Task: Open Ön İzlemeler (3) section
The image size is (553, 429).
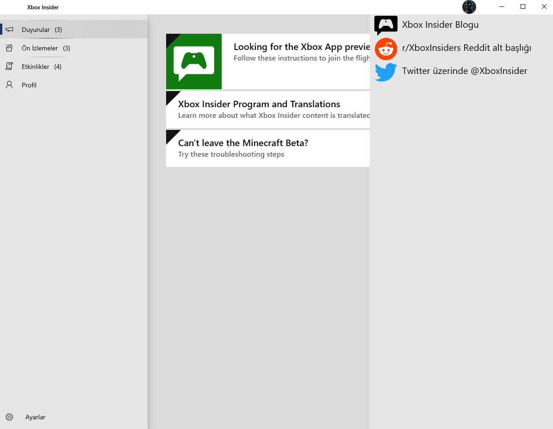Action: pyautogui.click(x=74, y=48)
